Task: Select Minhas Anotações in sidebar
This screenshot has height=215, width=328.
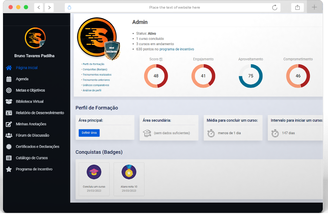Action: tap(31, 124)
